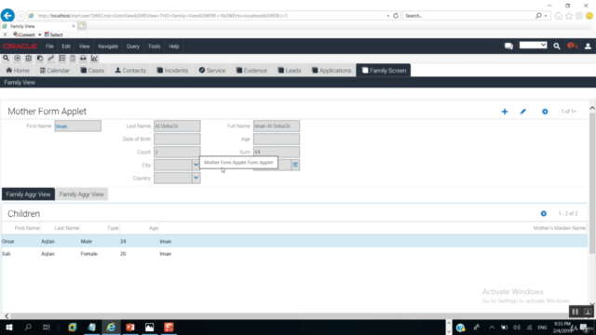This screenshot has width=596, height=335.
Task: Select the Sali child row
Action: coord(294,254)
